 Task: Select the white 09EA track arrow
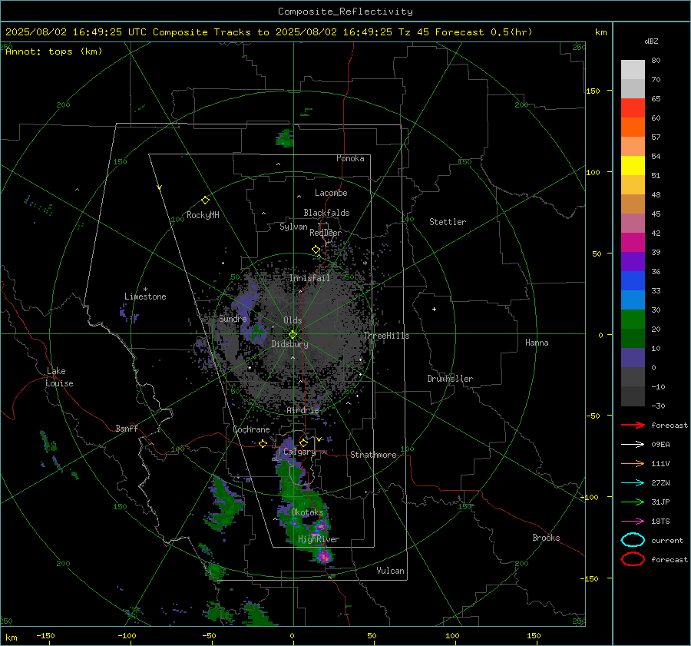click(633, 444)
